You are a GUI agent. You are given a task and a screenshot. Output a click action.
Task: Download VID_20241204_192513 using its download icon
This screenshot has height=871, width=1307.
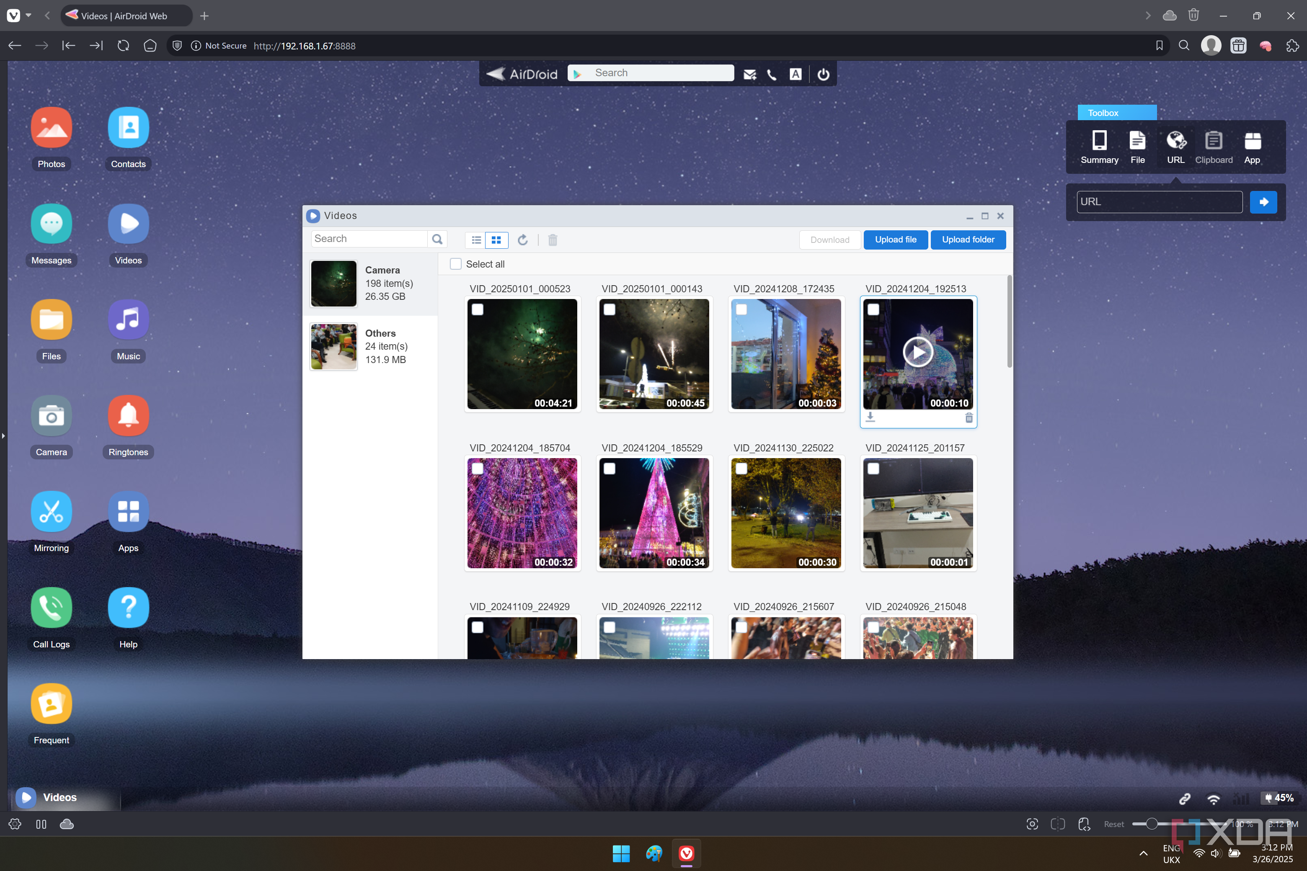point(870,417)
